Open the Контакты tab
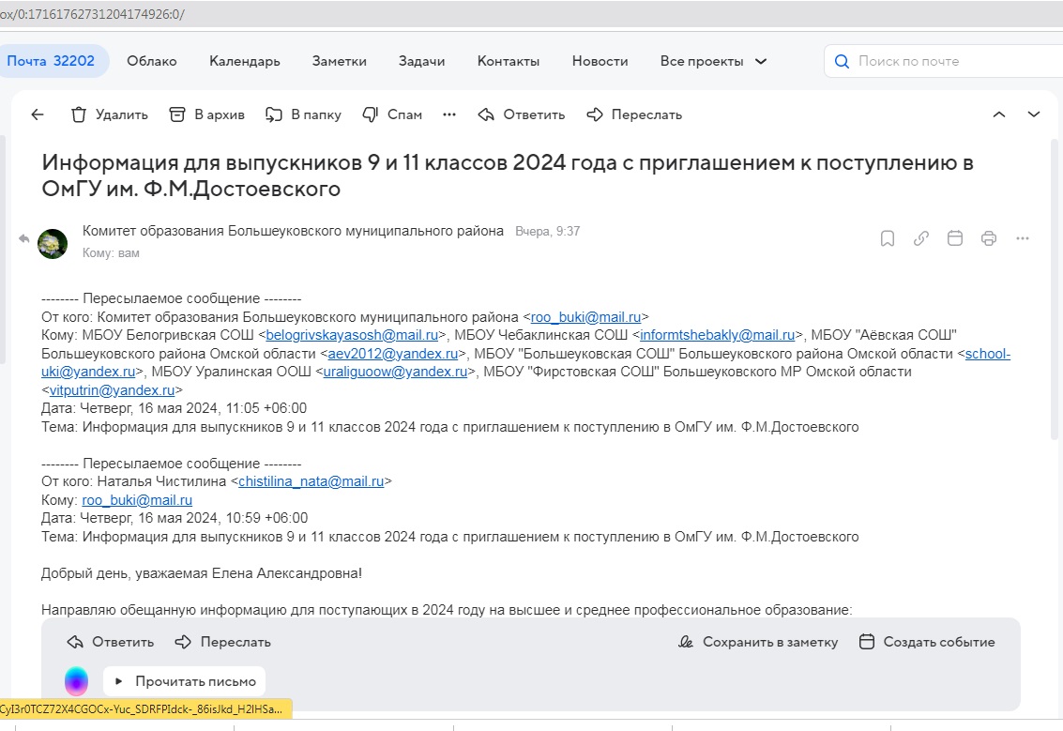The width and height of the screenshot is (1063, 731). (x=509, y=61)
